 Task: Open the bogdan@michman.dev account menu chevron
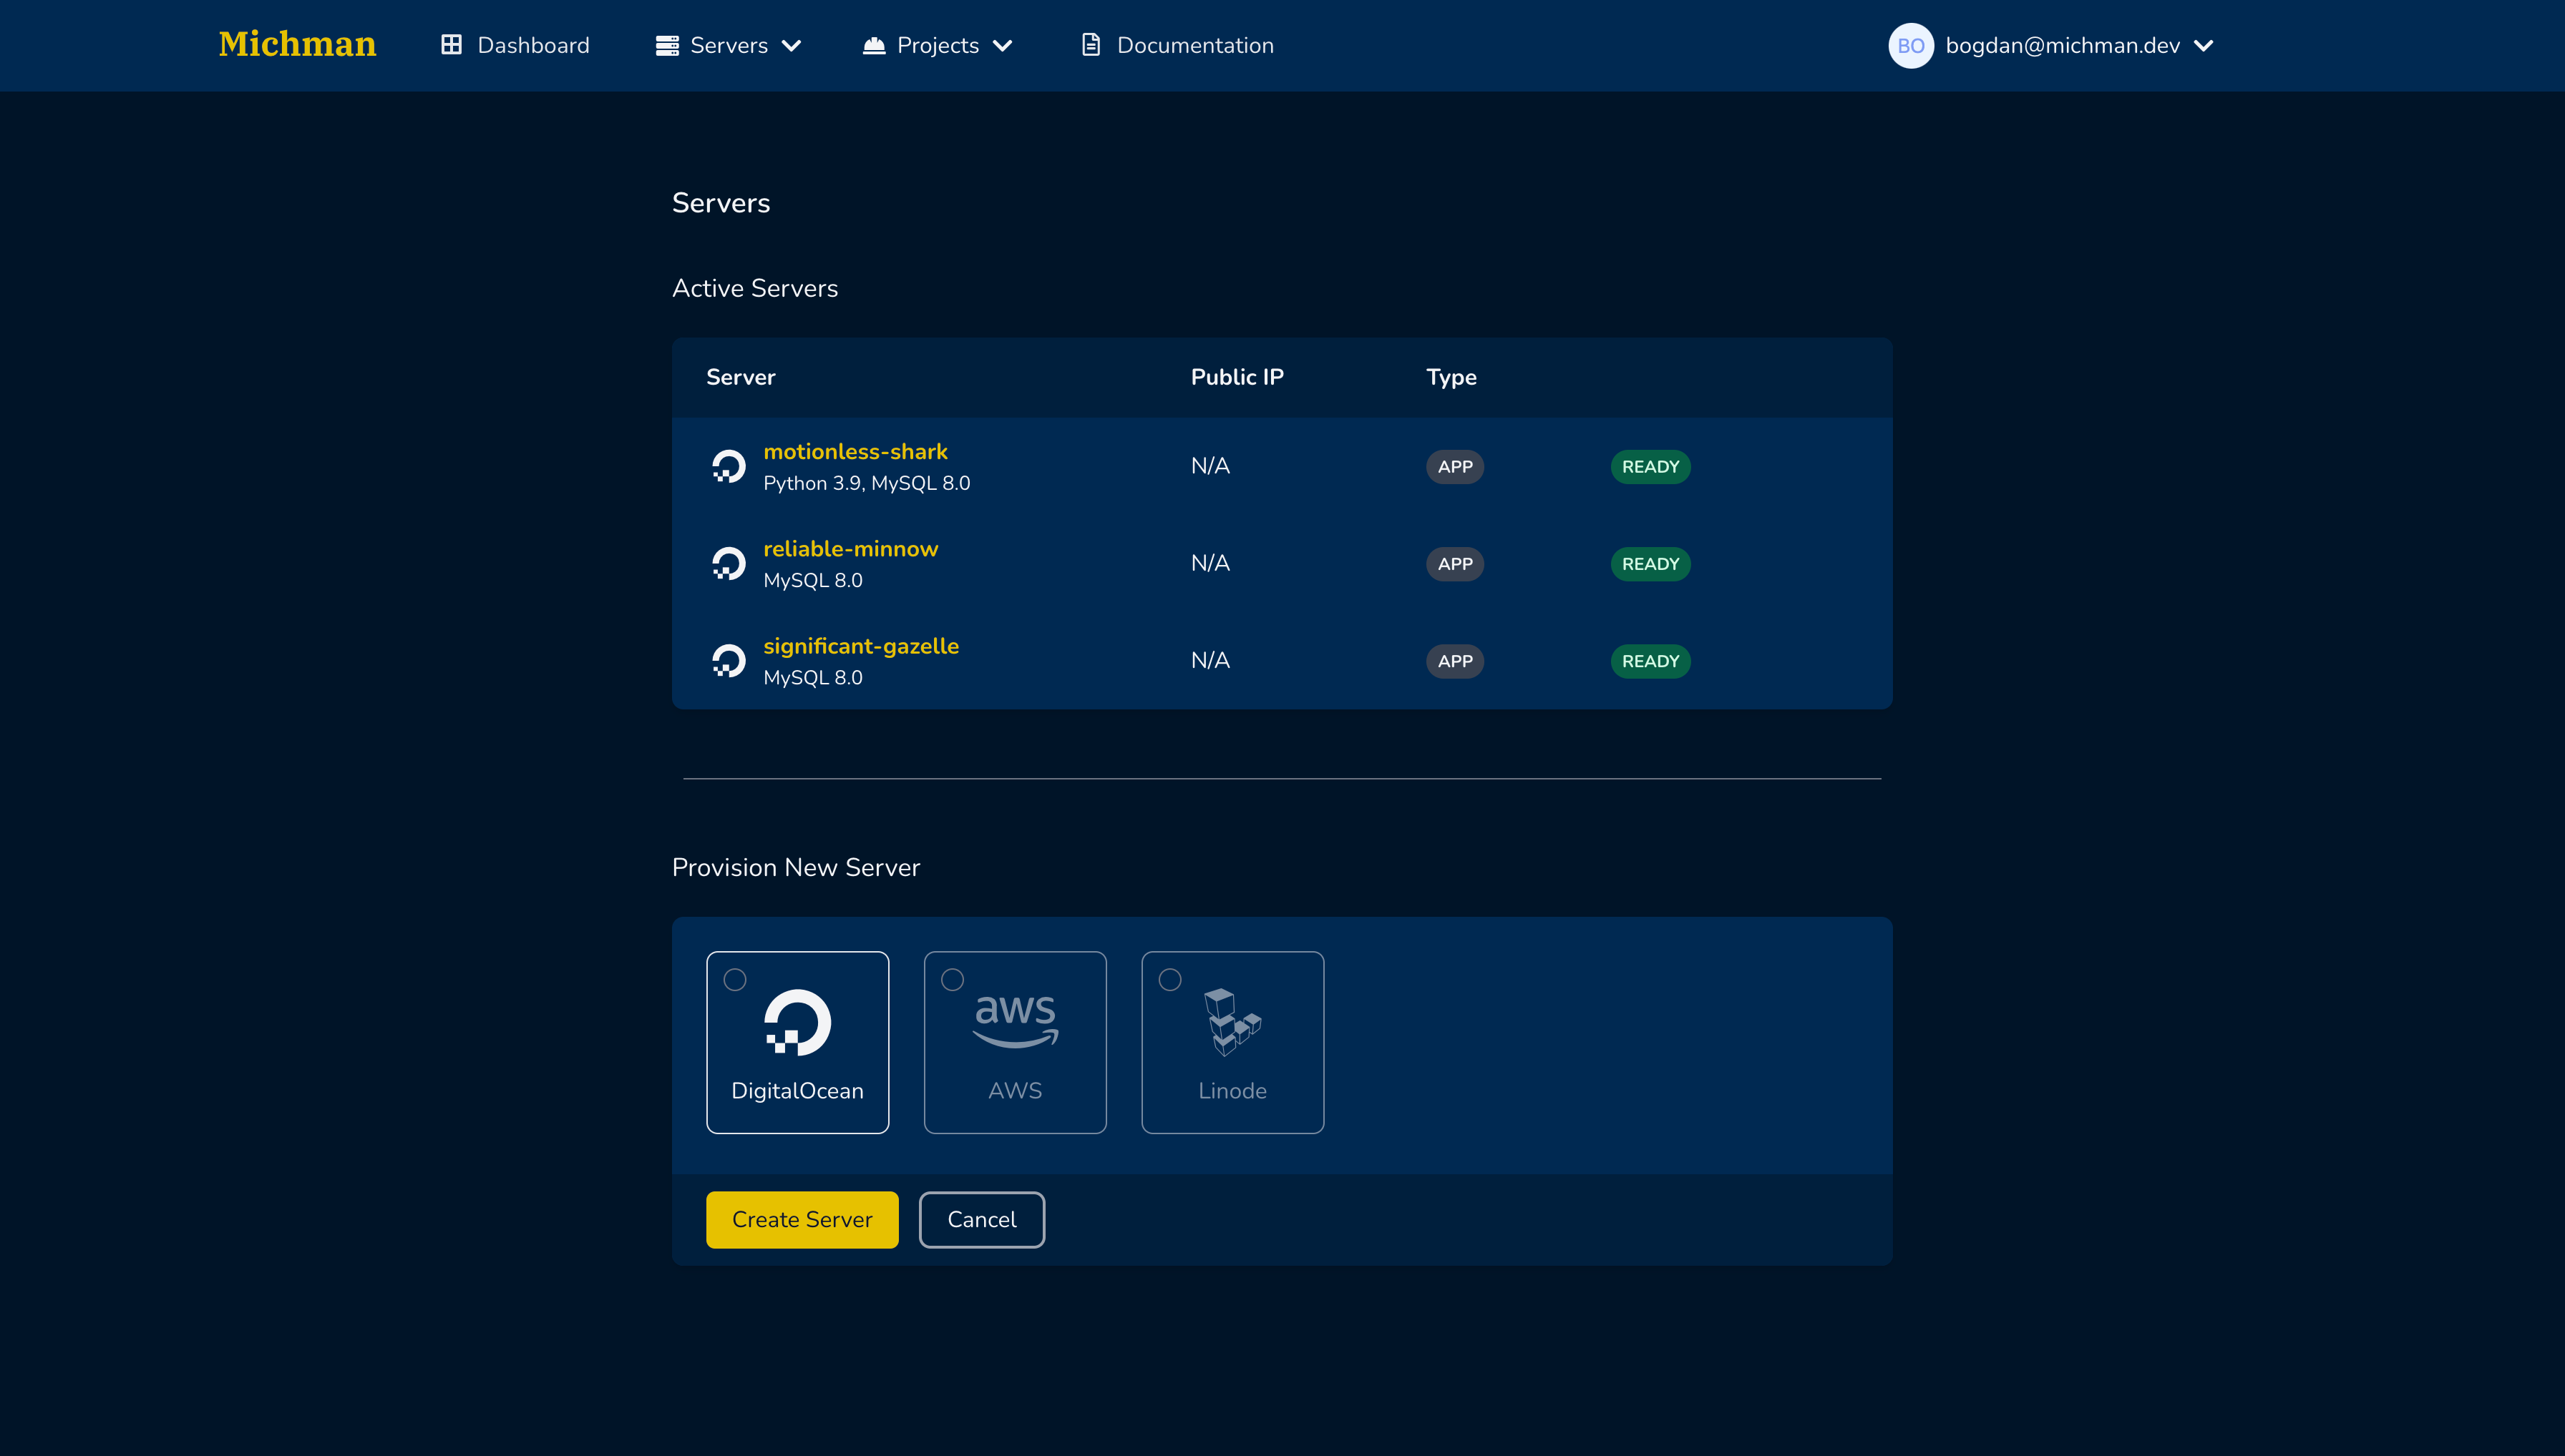pyautogui.click(x=2204, y=45)
